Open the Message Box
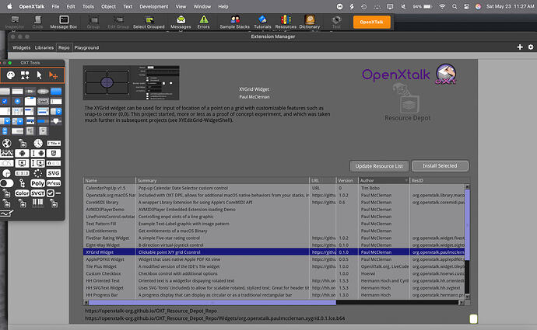 coord(64,23)
